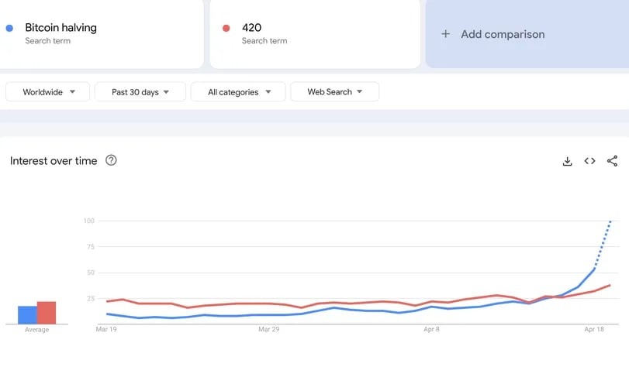Viewport: 629px width, 367px height.
Task: Click the dotted blue spike near Apr 18
Action: pyautogui.click(x=603, y=244)
